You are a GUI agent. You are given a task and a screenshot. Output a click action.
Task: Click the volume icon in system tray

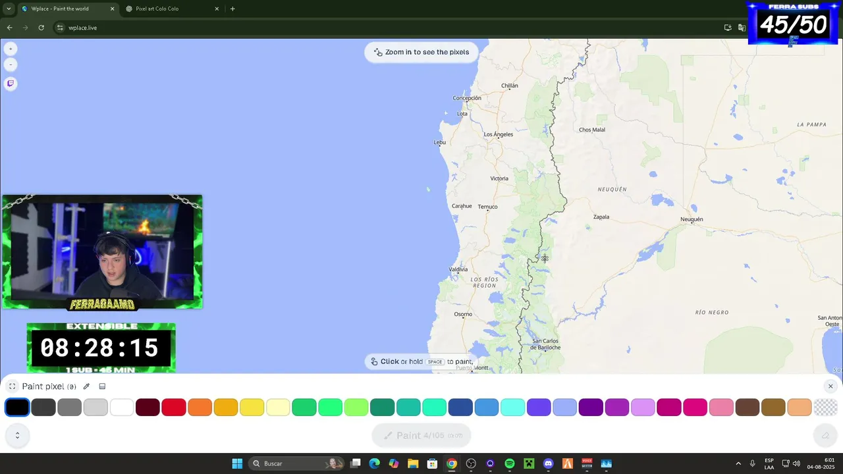pyautogui.click(x=796, y=463)
